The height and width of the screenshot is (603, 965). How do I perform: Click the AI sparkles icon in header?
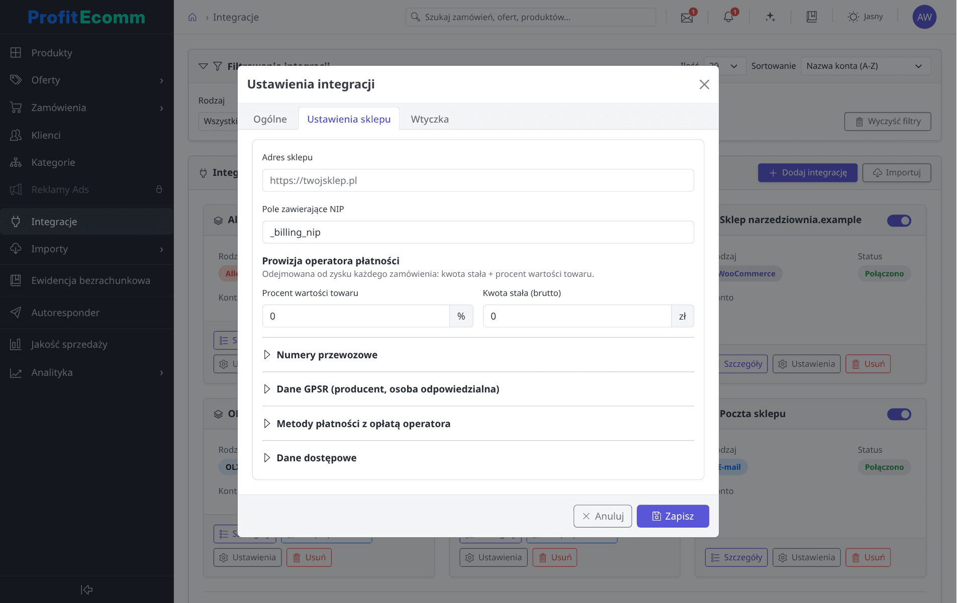(x=770, y=17)
